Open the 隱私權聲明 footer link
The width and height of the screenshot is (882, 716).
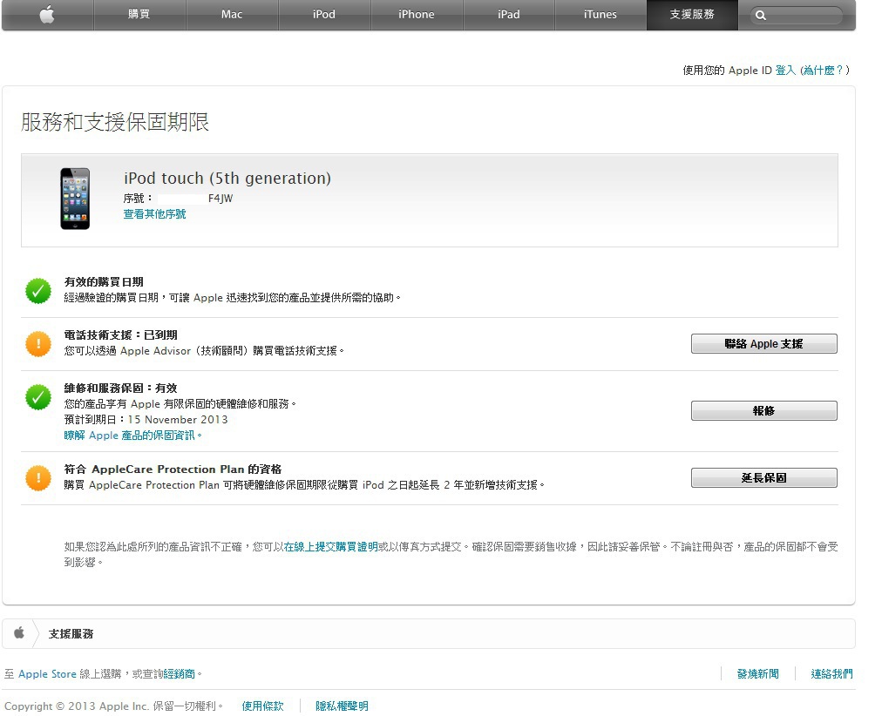[342, 706]
